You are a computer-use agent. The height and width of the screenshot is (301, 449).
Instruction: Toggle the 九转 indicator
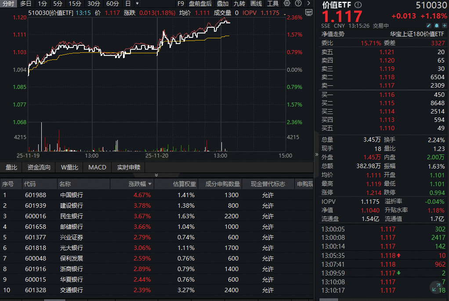coord(239,4)
